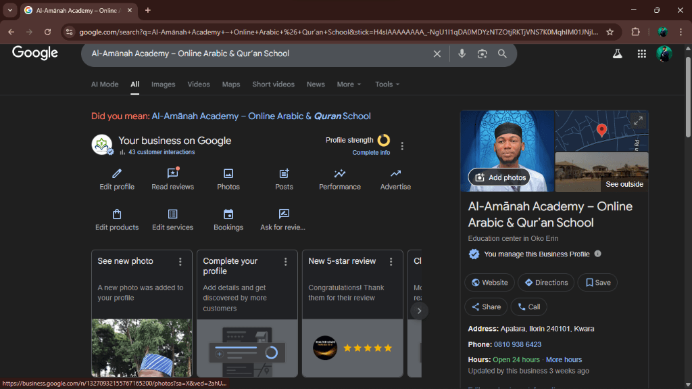Open Edit services list icon
Screen dimensions: 692x389
172,214
